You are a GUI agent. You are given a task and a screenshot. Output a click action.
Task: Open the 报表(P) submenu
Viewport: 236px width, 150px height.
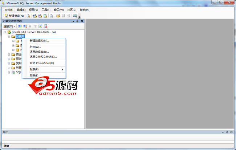tap(44, 69)
